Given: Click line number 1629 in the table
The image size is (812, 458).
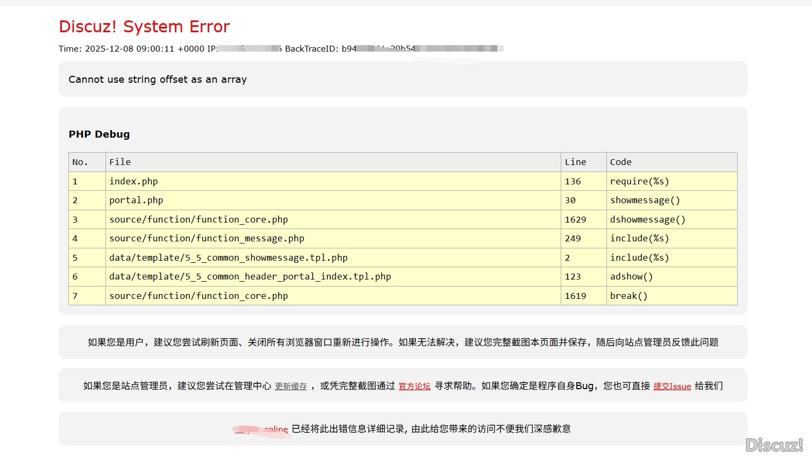Looking at the screenshot, I should coord(575,219).
